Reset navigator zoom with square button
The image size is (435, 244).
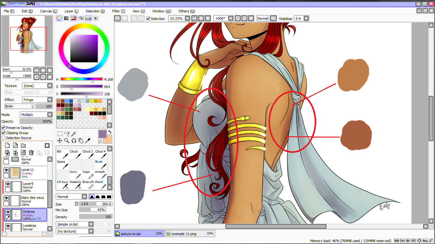(50, 70)
